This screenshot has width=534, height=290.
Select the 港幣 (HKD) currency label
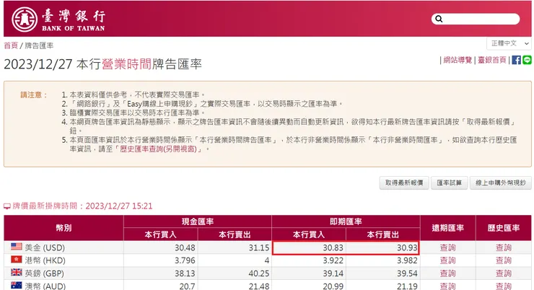[45, 260]
